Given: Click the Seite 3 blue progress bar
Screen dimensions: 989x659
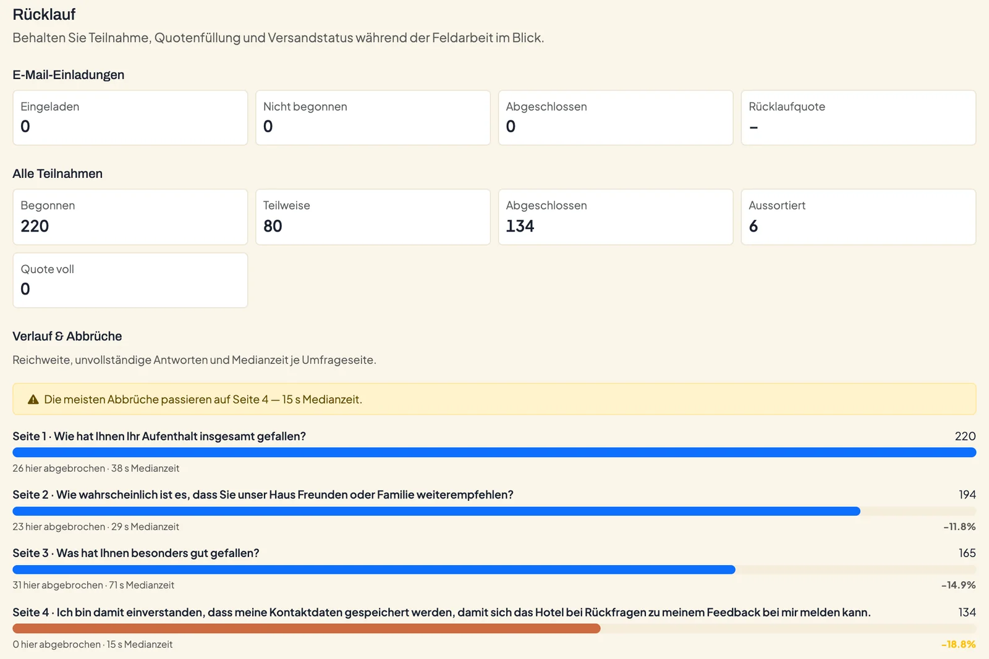Looking at the screenshot, I should (x=374, y=569).
